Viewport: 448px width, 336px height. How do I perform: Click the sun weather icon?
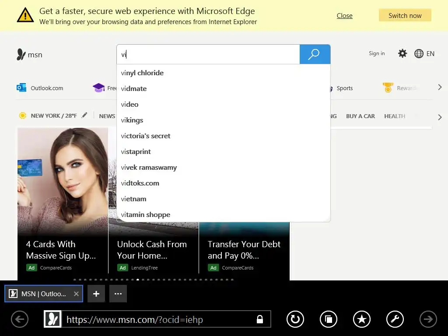pyautogui.click(x=23, y=115)
